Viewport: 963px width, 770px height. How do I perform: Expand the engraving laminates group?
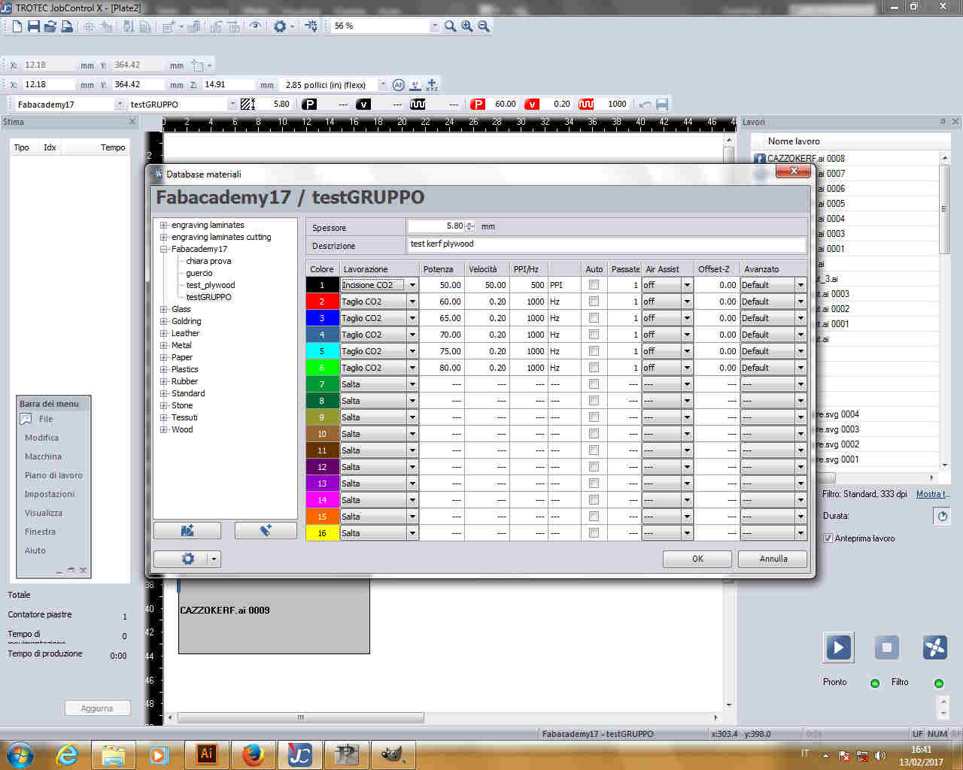coord(163,226)
